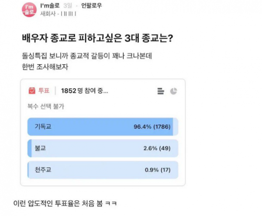
Task: Select the 불교 poll option
Action: [x=103, y=148]
